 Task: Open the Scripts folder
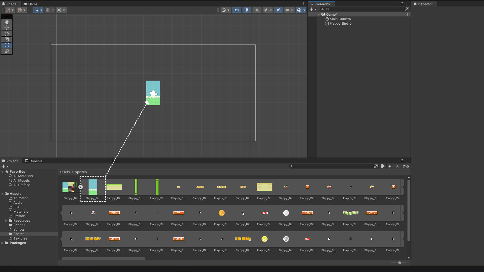[x=19, y=229]
